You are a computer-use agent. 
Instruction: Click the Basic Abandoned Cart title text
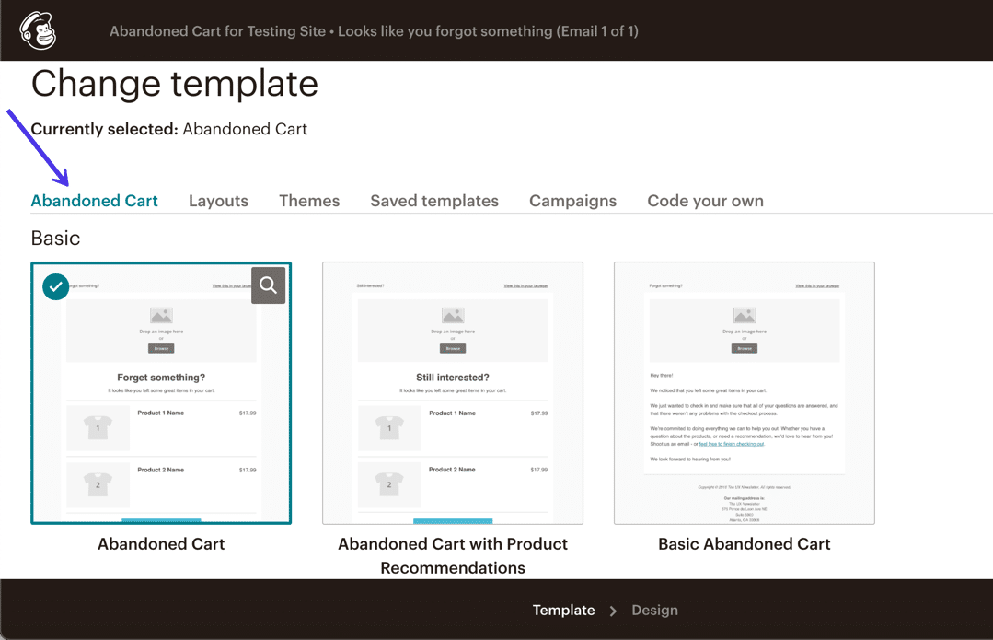tap(744, 544)
